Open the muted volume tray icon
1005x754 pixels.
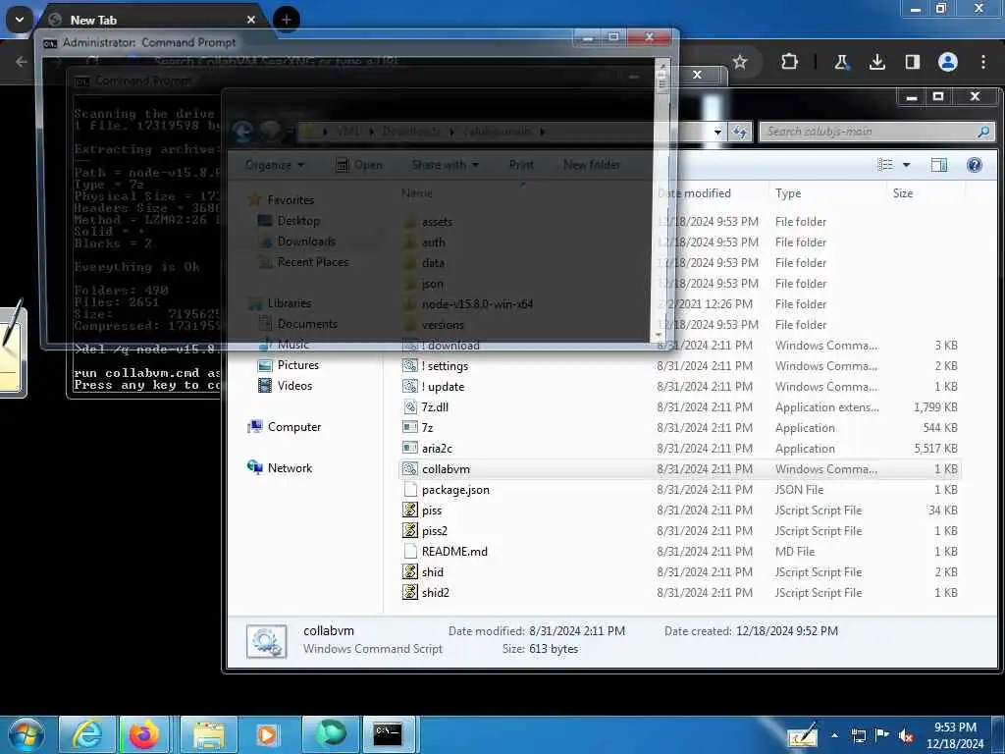pyautogui.click(x=906, y=735)
